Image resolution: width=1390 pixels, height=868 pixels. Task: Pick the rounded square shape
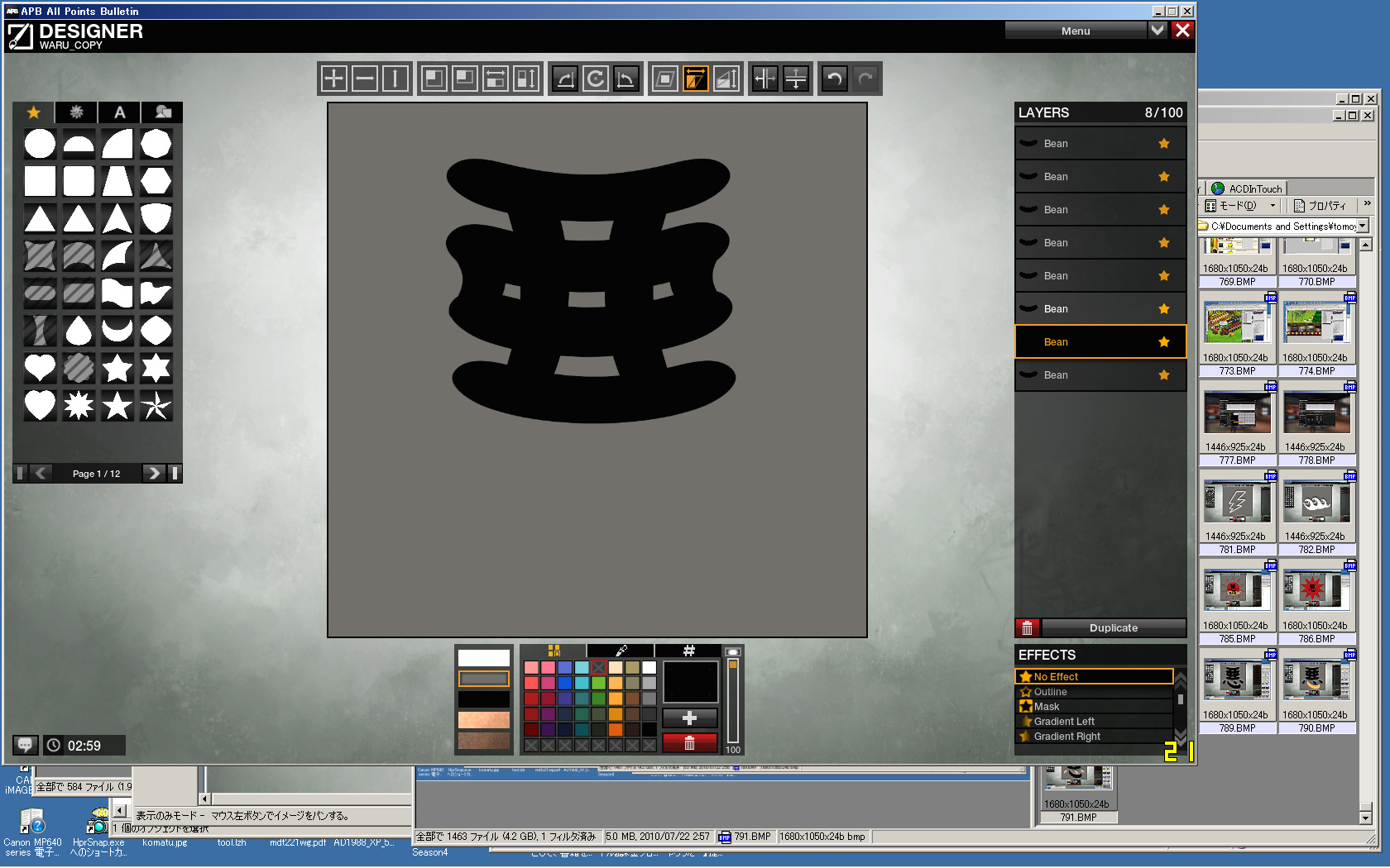(x=79, y=181)
